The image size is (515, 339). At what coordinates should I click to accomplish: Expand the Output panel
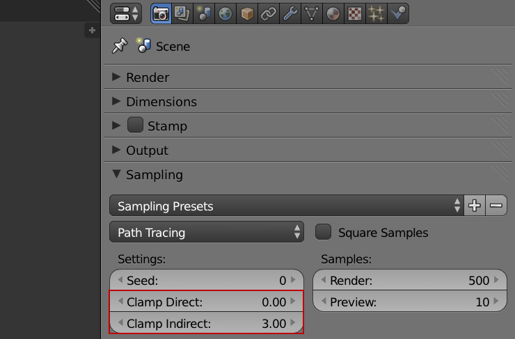coord(116,150)
